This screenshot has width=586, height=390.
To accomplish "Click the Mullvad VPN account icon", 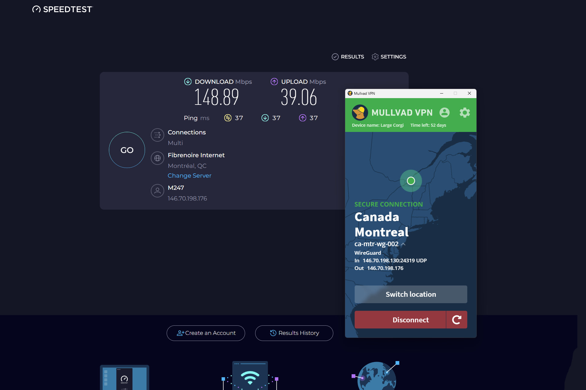I will pos(445,112).
